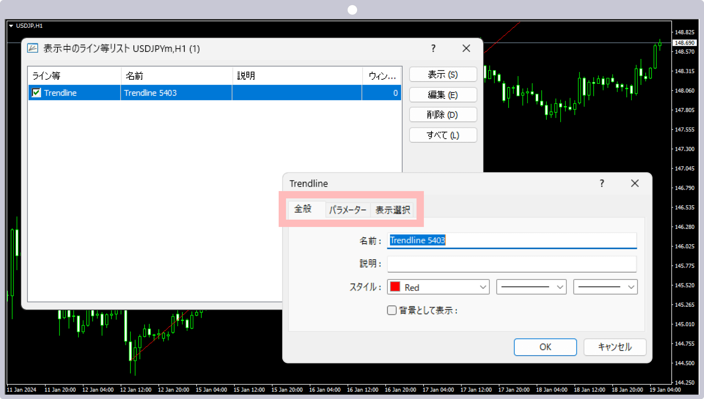Sort by the ライン等 column header
The height and width of the screenshot is (399, 704).
[x=74, y=76]
